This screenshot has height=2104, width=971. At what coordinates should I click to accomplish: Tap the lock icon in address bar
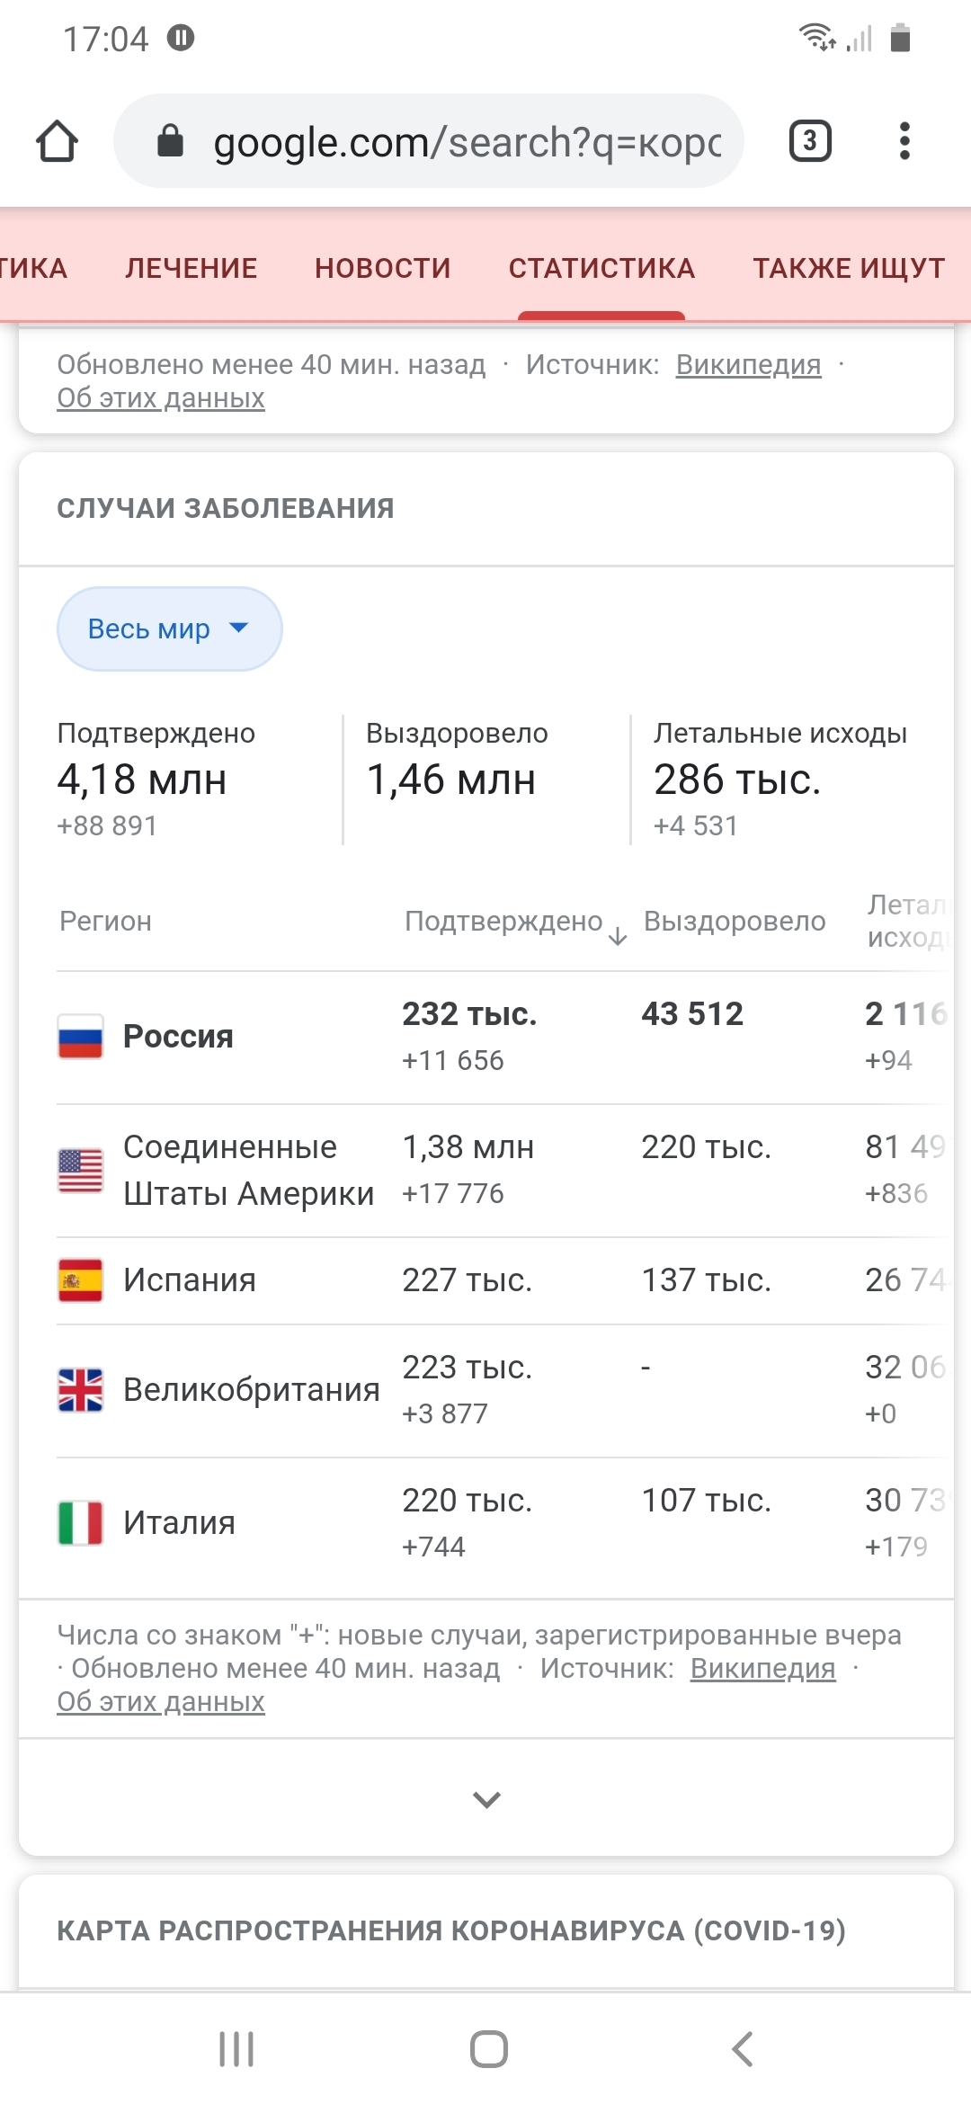[170, 142]
